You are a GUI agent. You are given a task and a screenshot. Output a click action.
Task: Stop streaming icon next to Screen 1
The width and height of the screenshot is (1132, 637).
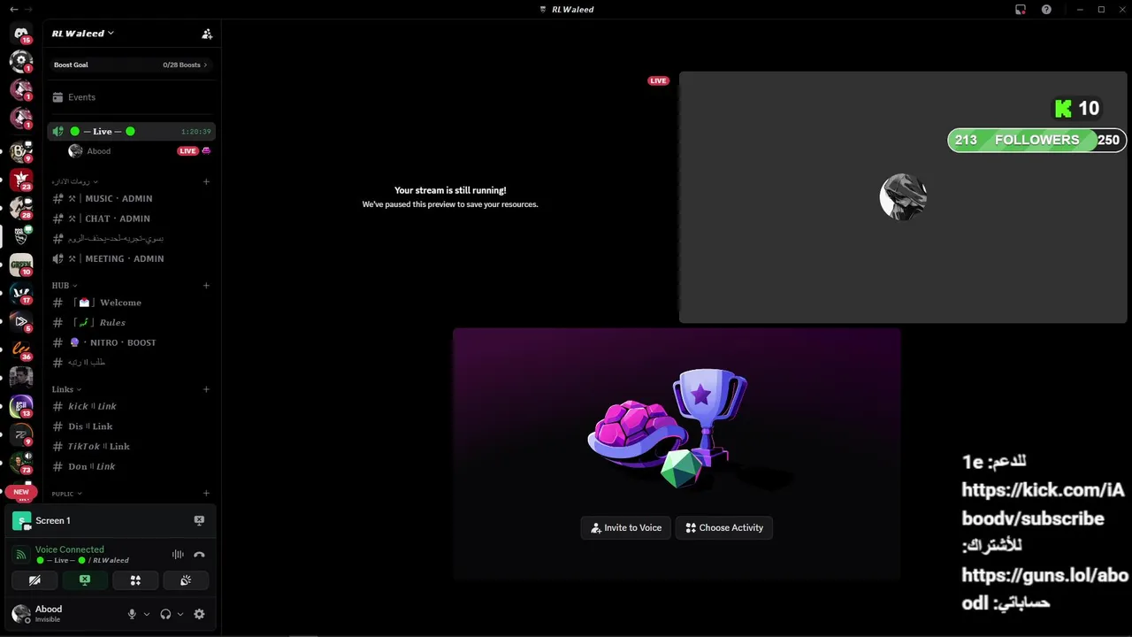coord(199,520)
